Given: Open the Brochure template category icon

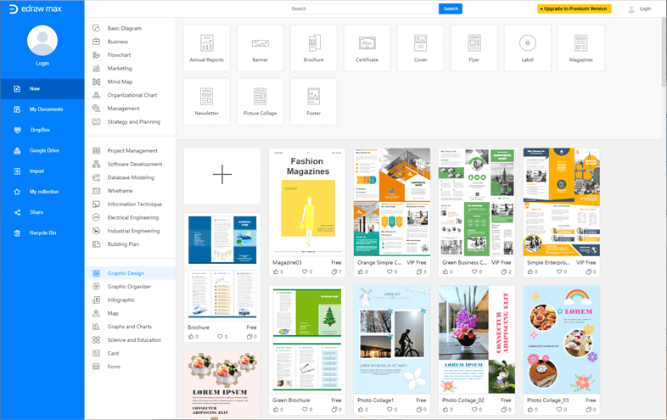Looking at the screenshot, I should [313, 43].
